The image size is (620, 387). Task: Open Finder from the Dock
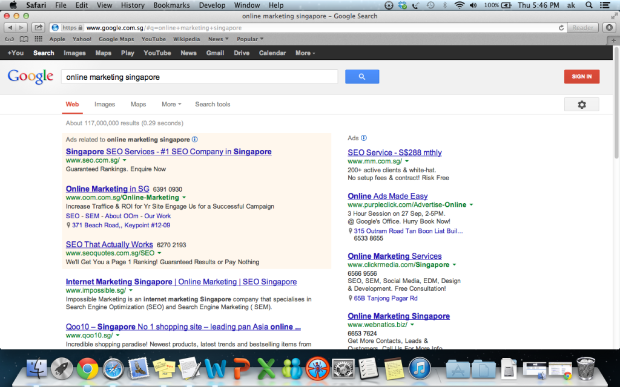point(36,368)
